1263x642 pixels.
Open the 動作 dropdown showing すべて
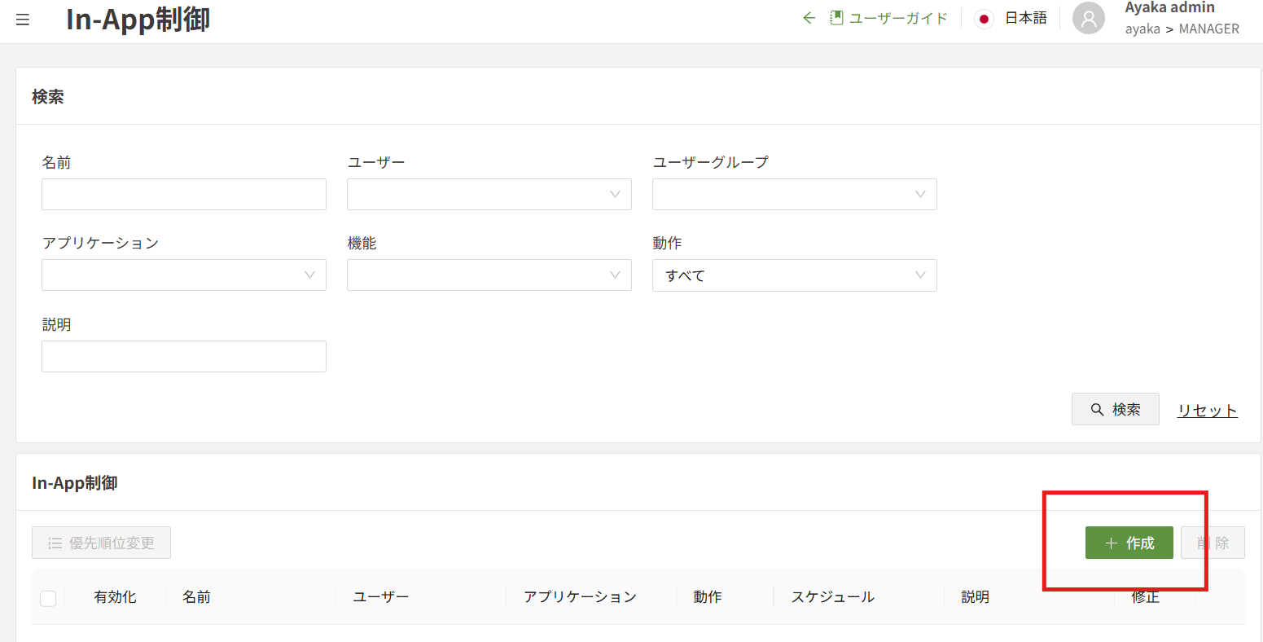coord(794,275)
